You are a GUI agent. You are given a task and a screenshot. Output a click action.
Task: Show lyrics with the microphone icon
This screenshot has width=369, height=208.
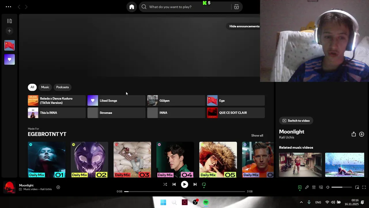coord(307,187)
